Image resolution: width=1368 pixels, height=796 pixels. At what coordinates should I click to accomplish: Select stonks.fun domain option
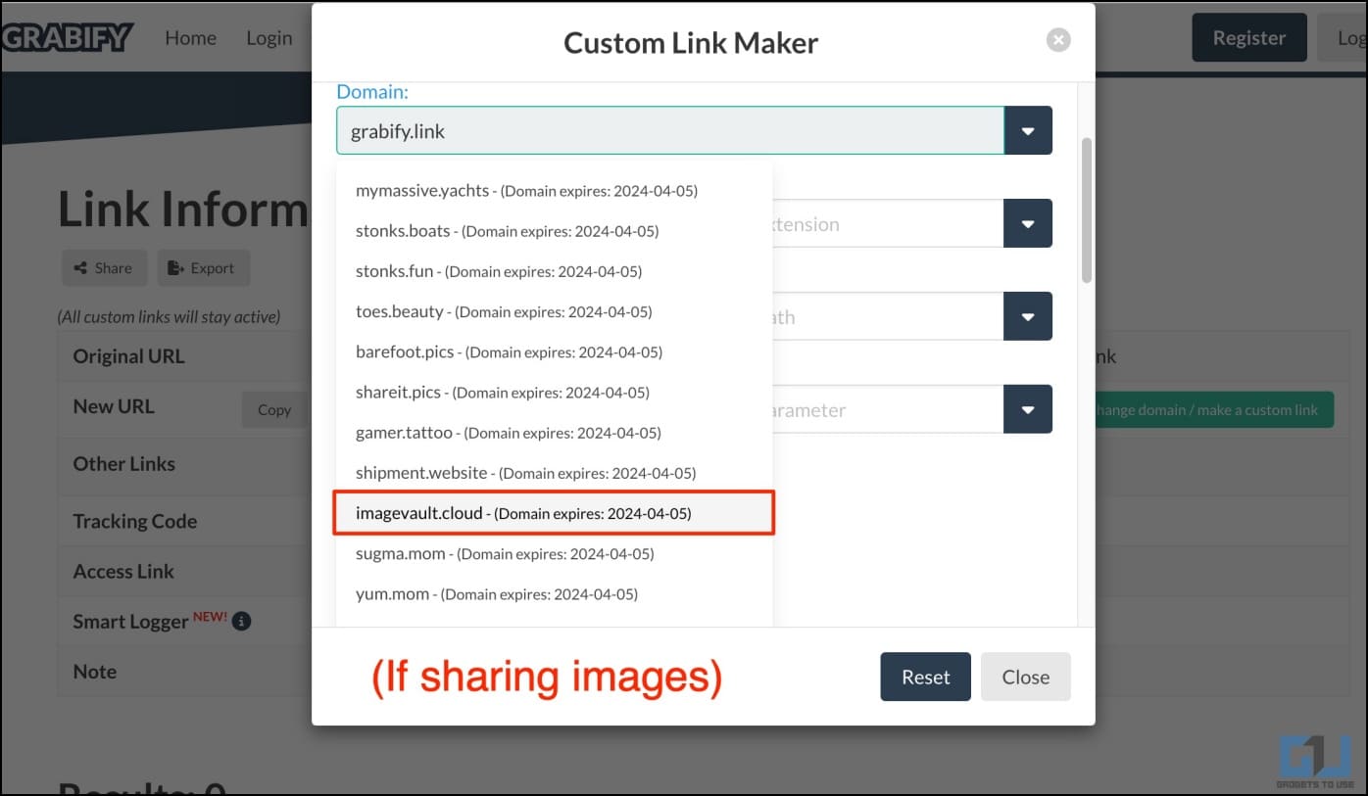554,271
